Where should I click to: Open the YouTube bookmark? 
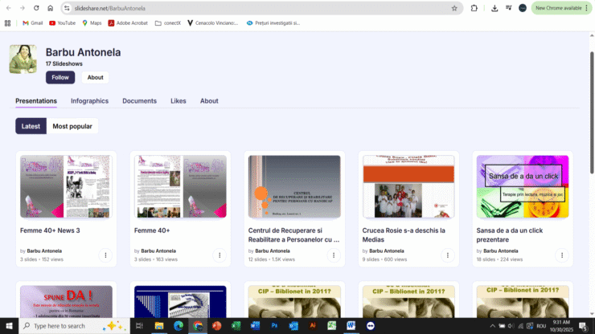63,23
